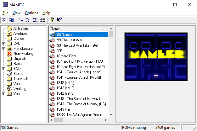
Task: Click icon beside 10 Yard Fight
Action: pyautogui.click(x=52, y=56)
